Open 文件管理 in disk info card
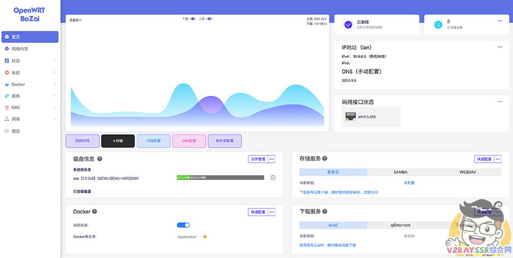513x258 pixels. (x=258, y=159)
